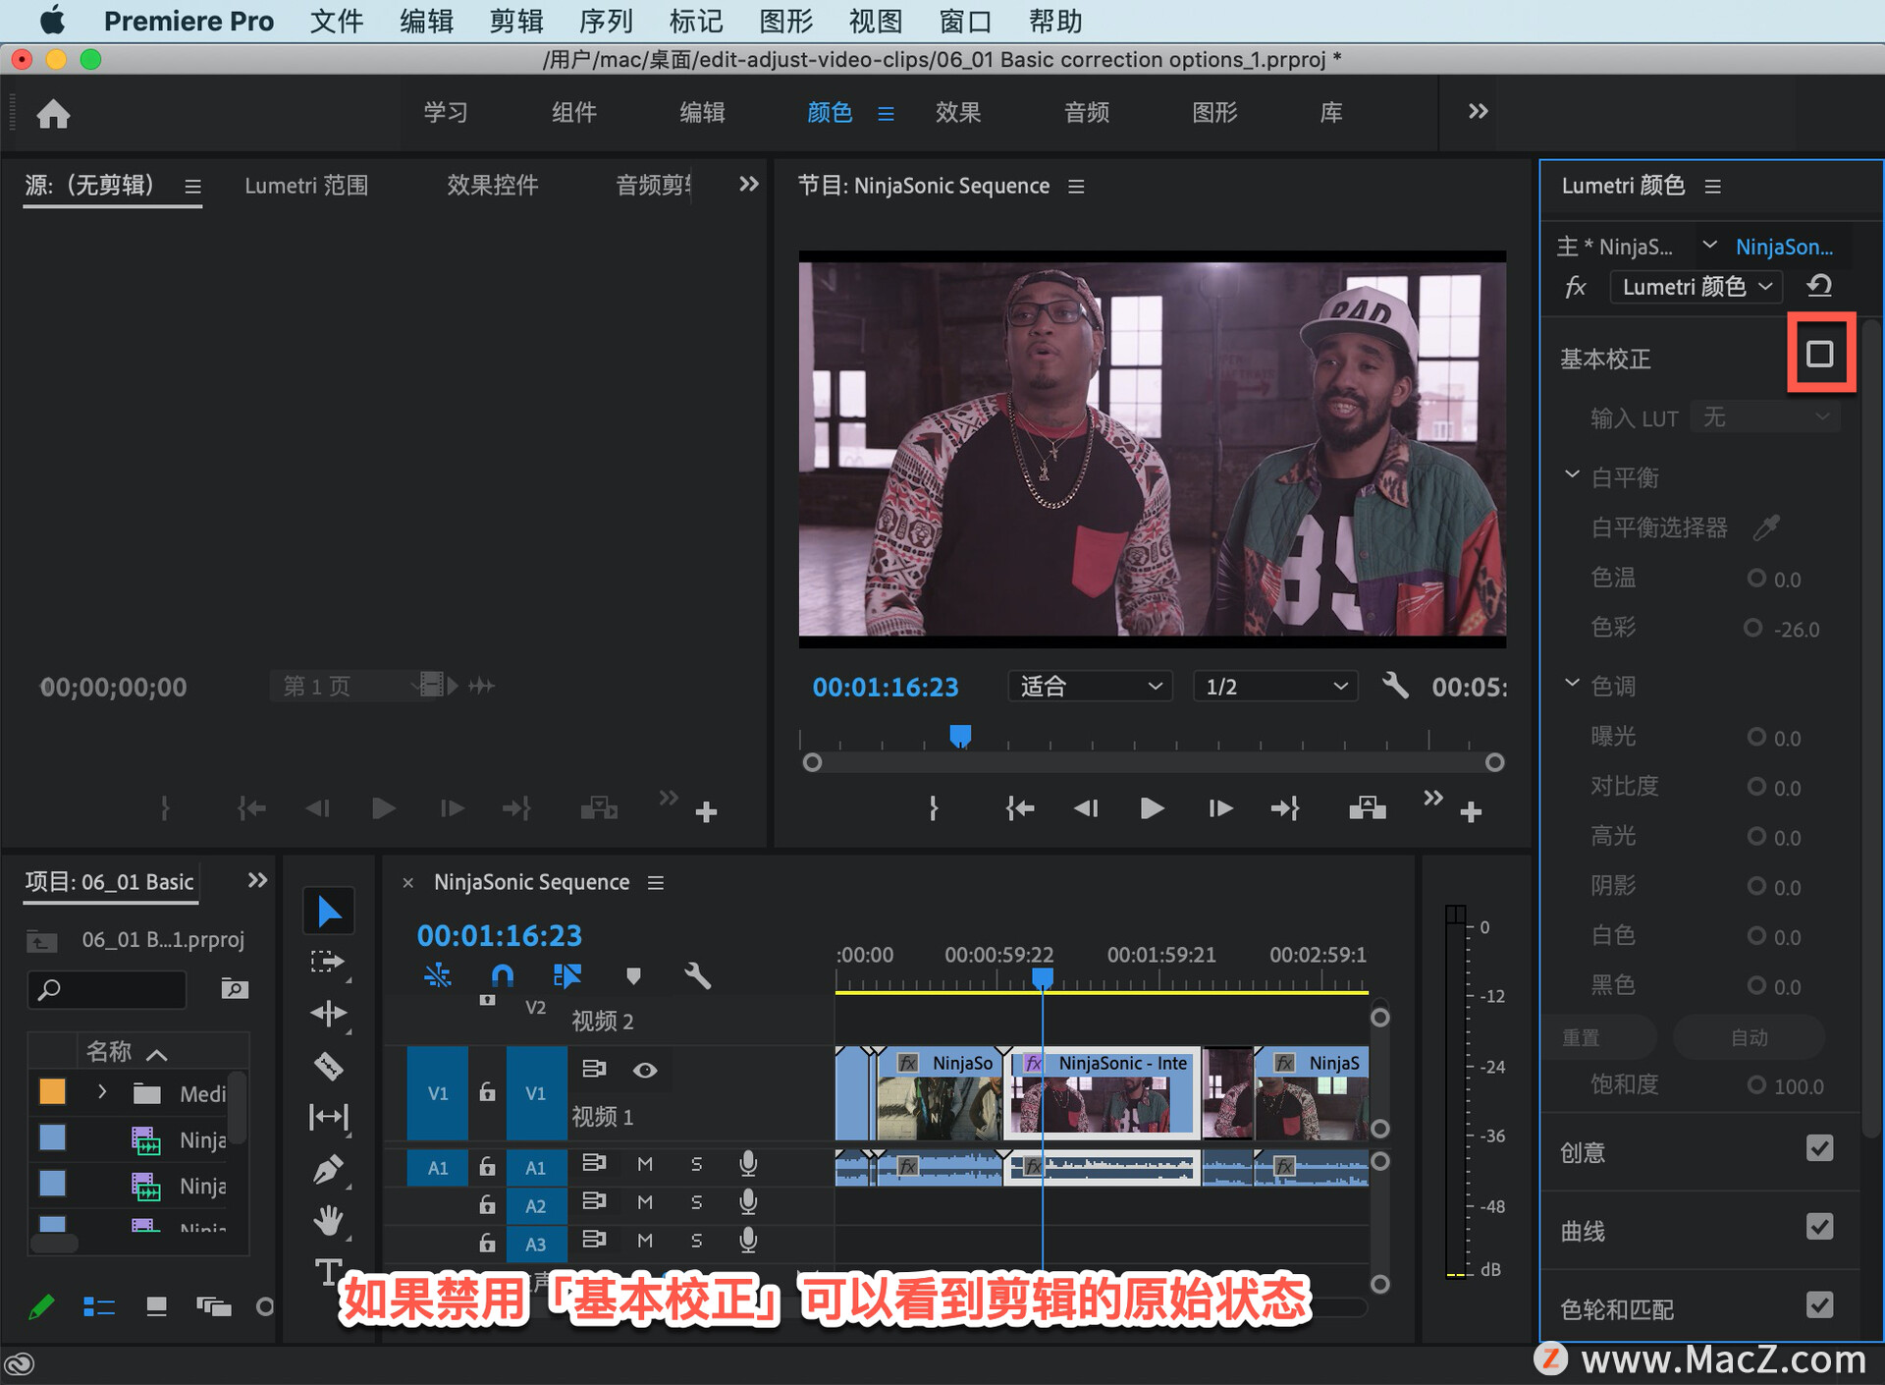Image resolution: width=1885 pixels, height=1385 pixels.
Task: Toggle V1 track output eye
Action: pyautogui.click(x=645, y=1071)
